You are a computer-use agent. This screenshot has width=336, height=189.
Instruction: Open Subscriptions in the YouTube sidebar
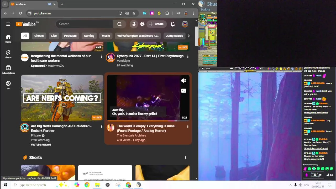[8, 70]
